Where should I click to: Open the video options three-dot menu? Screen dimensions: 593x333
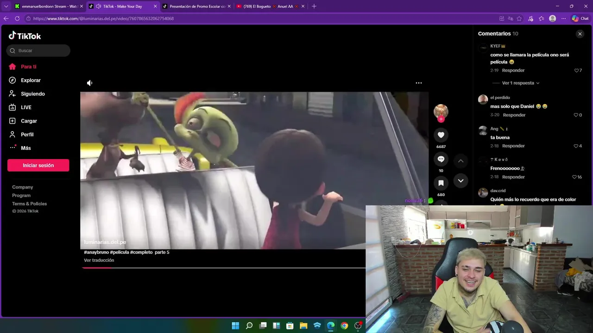[419, 83]
